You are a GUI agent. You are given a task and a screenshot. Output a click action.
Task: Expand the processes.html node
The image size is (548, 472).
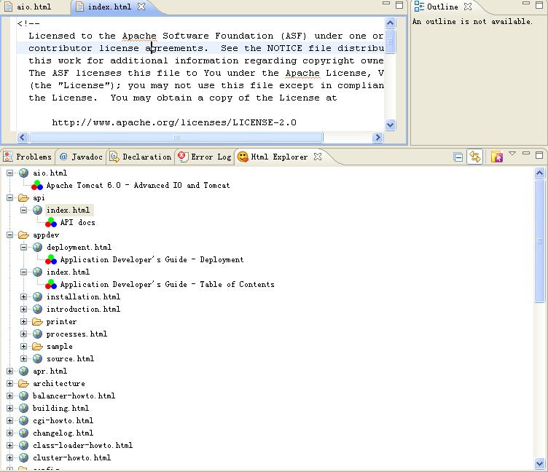23,334
